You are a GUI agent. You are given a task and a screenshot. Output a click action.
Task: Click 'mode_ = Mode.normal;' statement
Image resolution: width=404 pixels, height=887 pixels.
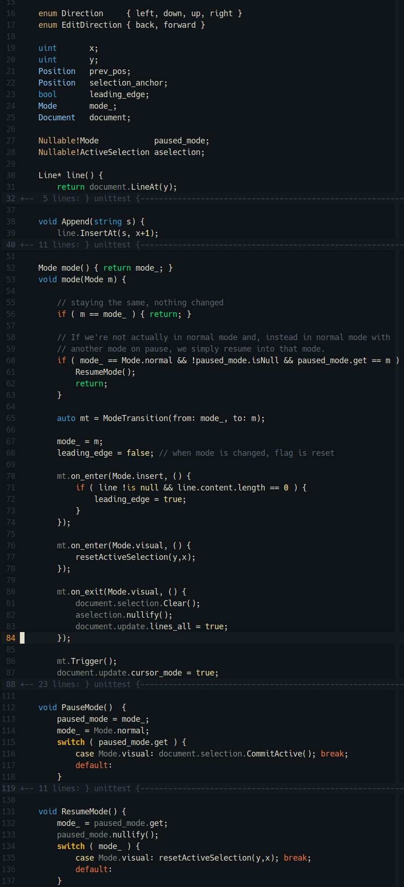103,731
